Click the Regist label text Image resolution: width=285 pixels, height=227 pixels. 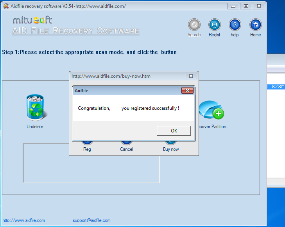click(x=215, y=35)
